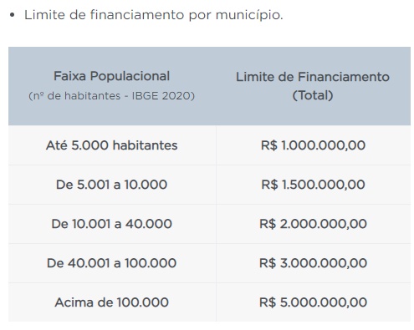The width and height of the screenshot is (414, 330).
Task: Click the R$ 2.000.000,00 value cell
Action: point(313,224)
